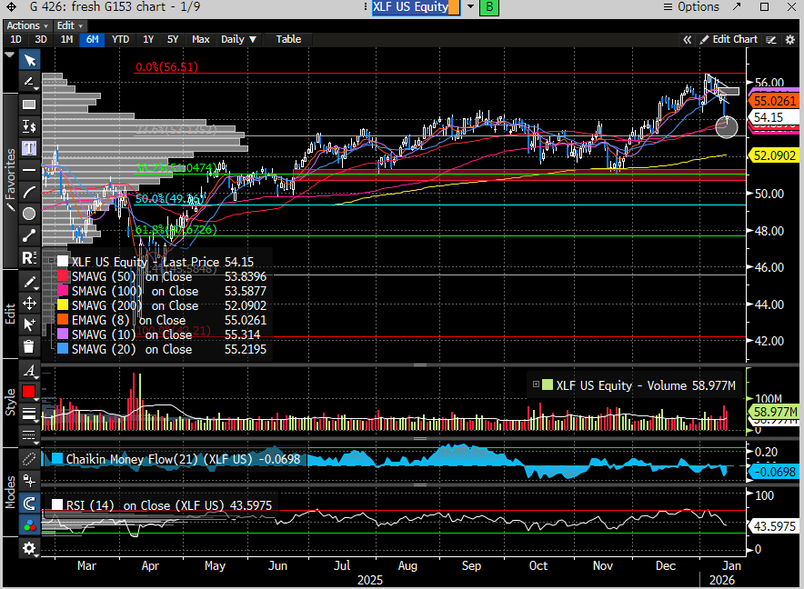This screenshot has height=589, width=804.
Task: Switch to the 1Y time range tab
Action: point(147,39)
